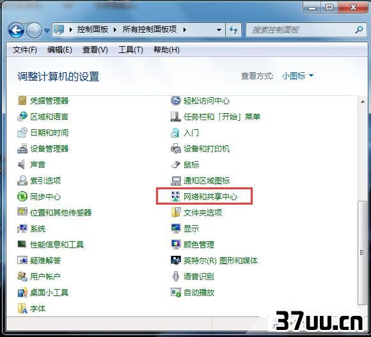Click the 语音识别 microphone icon
Viewport: 371px width, 337px height.
[x=175, y=276]
